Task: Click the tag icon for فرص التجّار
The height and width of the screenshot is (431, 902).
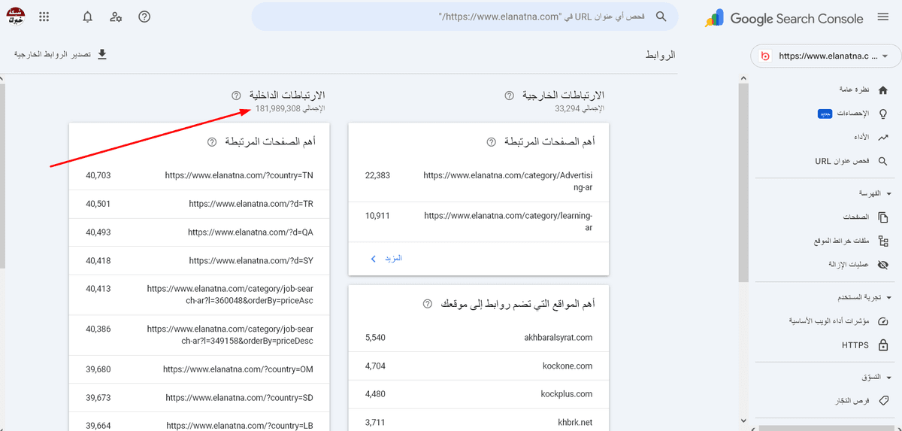Action: pyautogui.click(x=883, y=401)
